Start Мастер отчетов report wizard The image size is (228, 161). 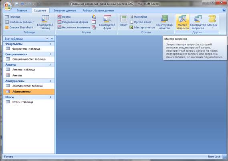click(142, 27)
